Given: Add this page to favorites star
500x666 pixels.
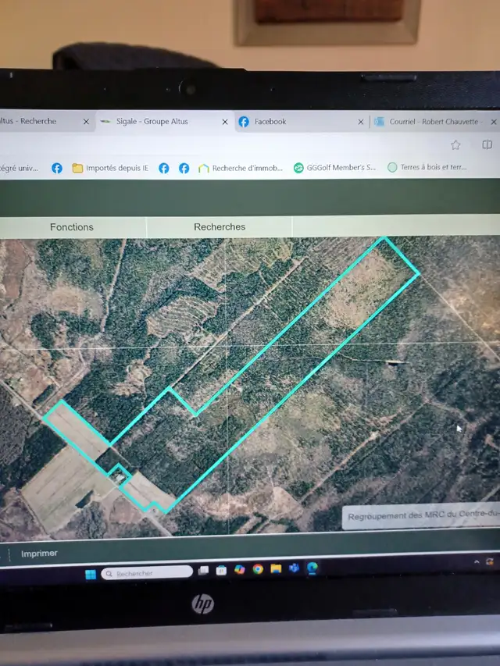Looking at the screenshot, I should pyautogui.click(x=455, y=145).
